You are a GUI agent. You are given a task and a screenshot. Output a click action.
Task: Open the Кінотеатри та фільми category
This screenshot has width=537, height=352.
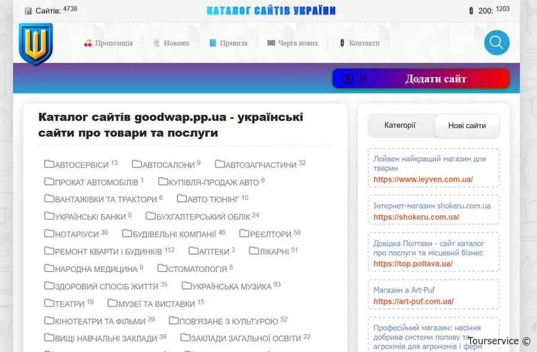coord(99,320)
